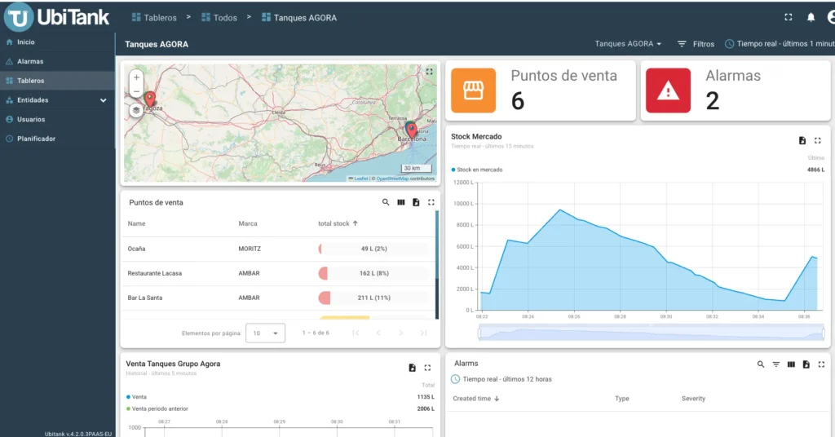
Task: Open Alarms table filter icon
Action: point(776,364)
